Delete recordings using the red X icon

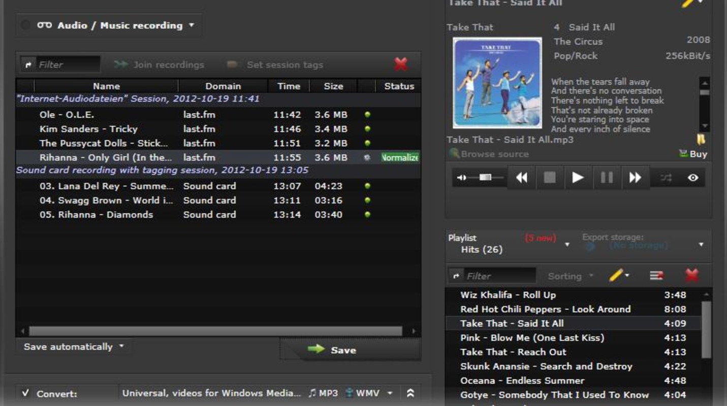401,64
